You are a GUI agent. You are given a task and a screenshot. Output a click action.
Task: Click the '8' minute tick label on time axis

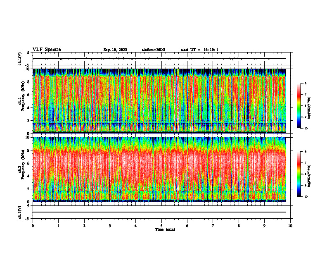point(239,226)
